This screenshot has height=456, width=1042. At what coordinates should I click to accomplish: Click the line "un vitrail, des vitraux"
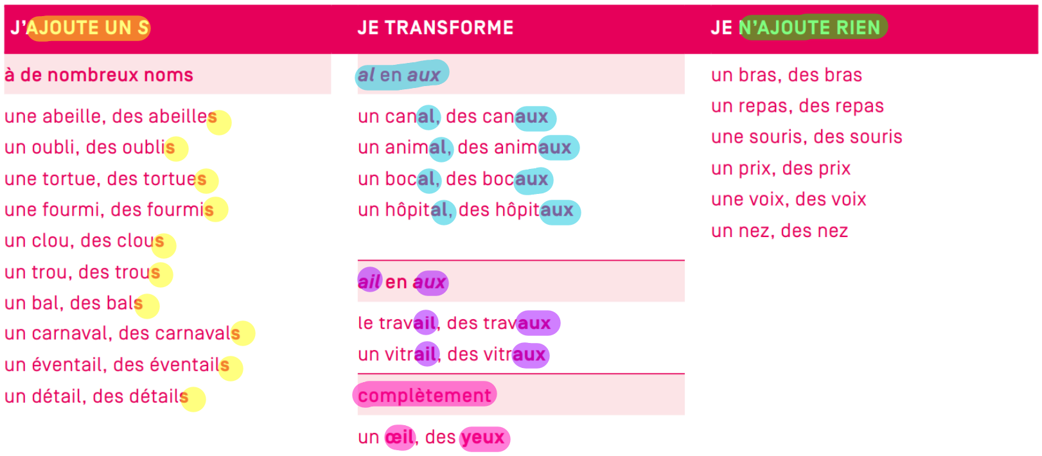click(452, 355)
